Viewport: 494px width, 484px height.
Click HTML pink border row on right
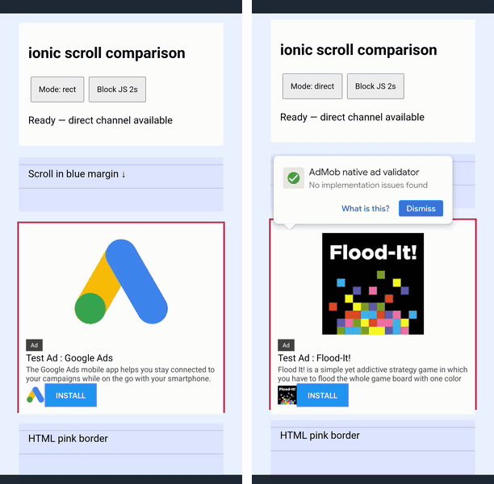[373, 436]
